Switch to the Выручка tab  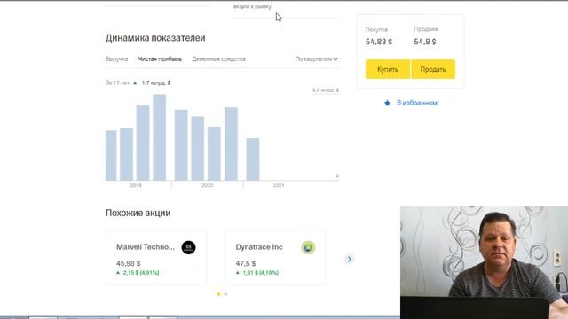pos(116,59)
